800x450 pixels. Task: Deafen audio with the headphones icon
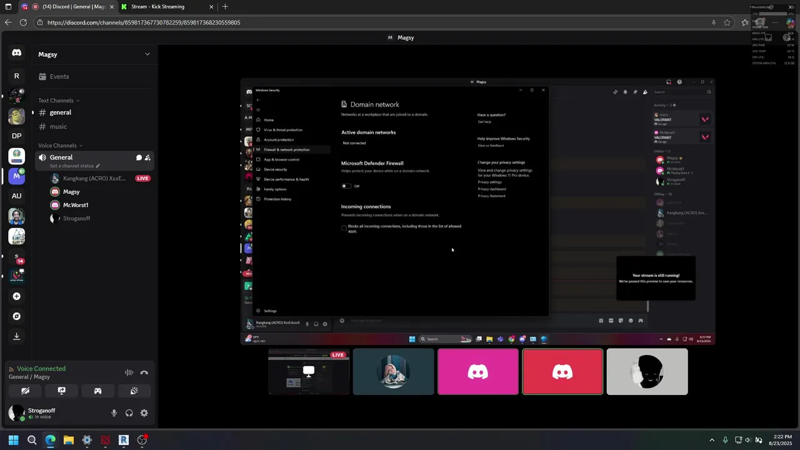pos(129,413)
